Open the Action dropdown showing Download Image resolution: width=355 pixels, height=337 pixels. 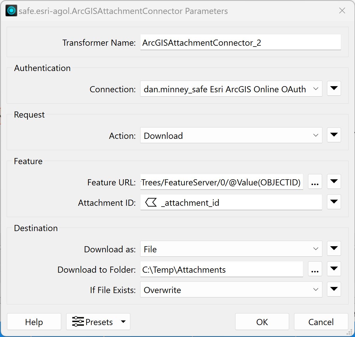[231, 135]
